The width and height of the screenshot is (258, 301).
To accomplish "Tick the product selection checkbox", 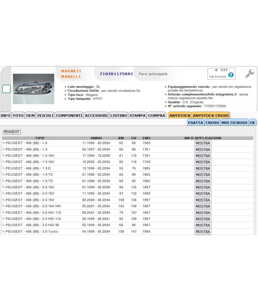I will 6,89.
